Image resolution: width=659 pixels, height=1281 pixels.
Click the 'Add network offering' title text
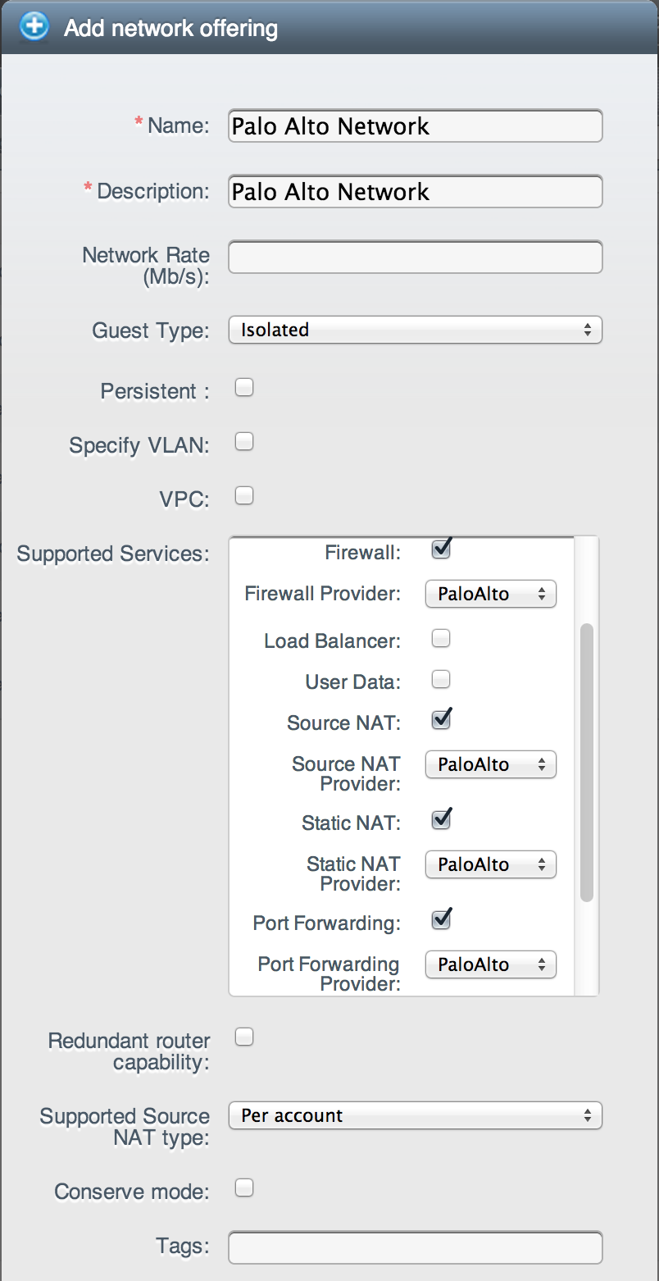[170, 29]
